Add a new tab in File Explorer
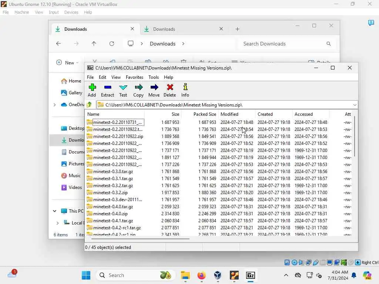 coord(237,29)
